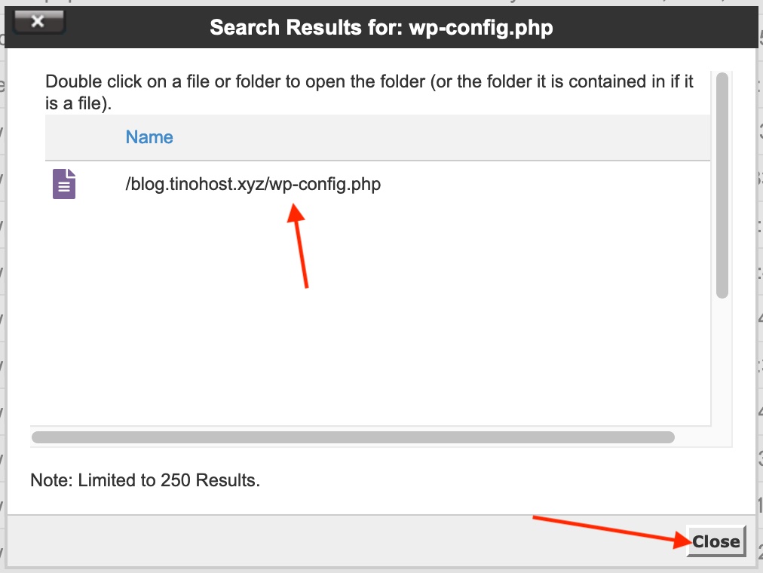Click the header cell above the file icon
This screenshot has width=763, height=573.
pyautogui.click(x=83, y=137)
